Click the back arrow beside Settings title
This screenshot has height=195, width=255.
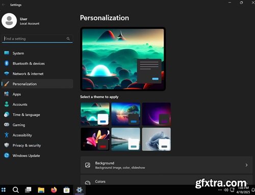tap(3, 5)
